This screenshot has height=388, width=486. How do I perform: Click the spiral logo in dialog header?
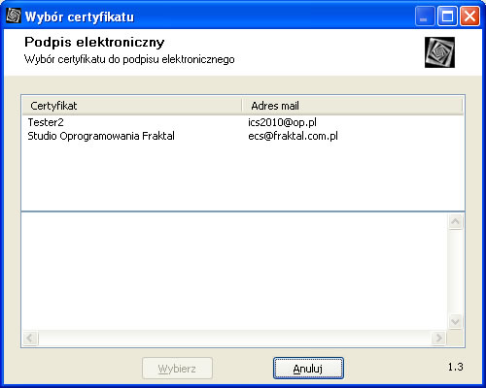coord(439,52)
